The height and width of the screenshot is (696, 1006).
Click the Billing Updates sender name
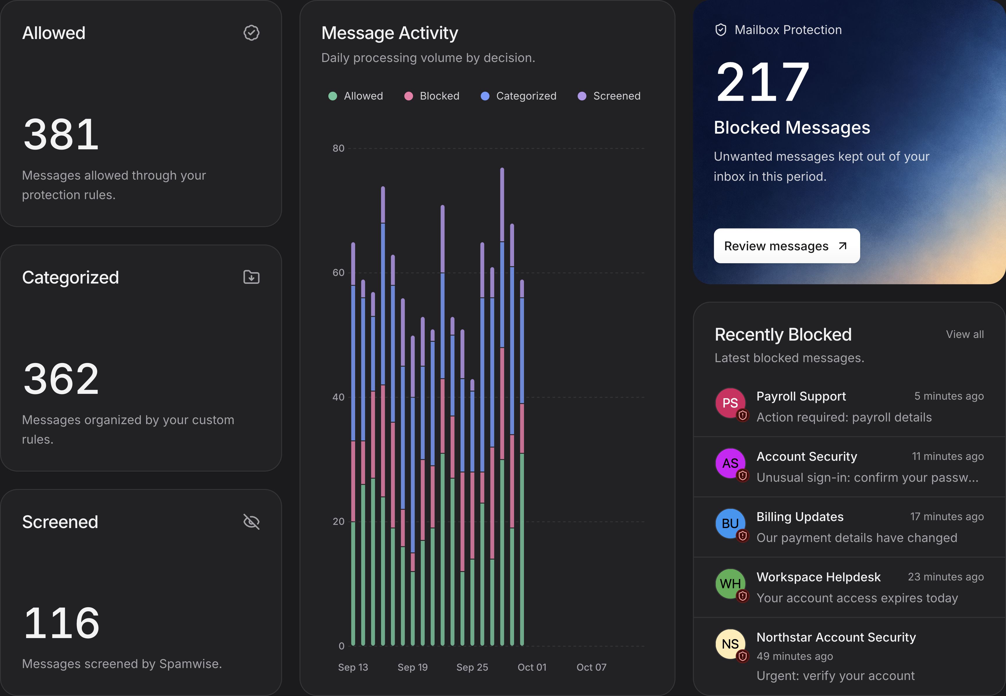[x=800, y=517]
